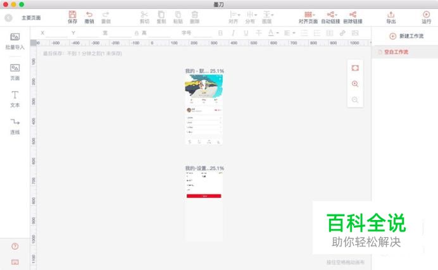This screenshot has width=438, height=270.
Task: Undo with the 撤销 icon
Action: (89, 15)
